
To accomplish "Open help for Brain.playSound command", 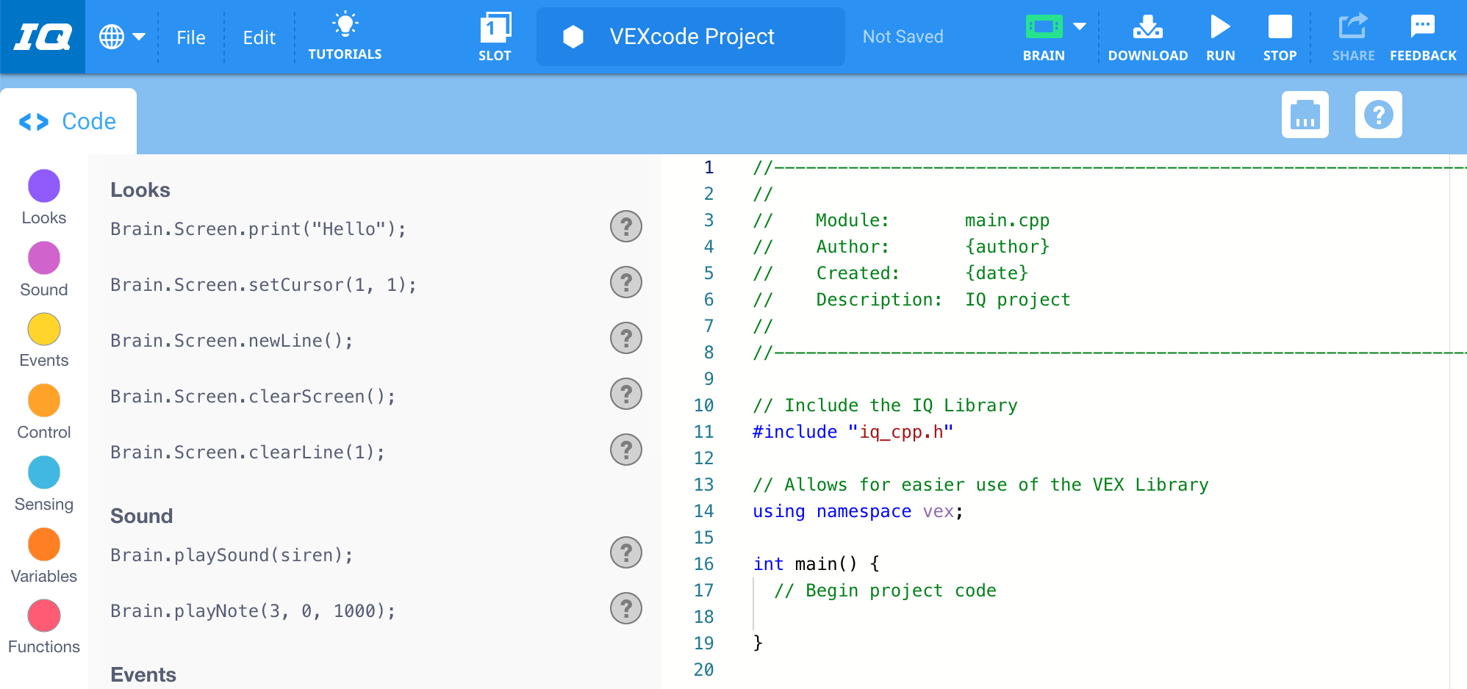I will [625, 552].
